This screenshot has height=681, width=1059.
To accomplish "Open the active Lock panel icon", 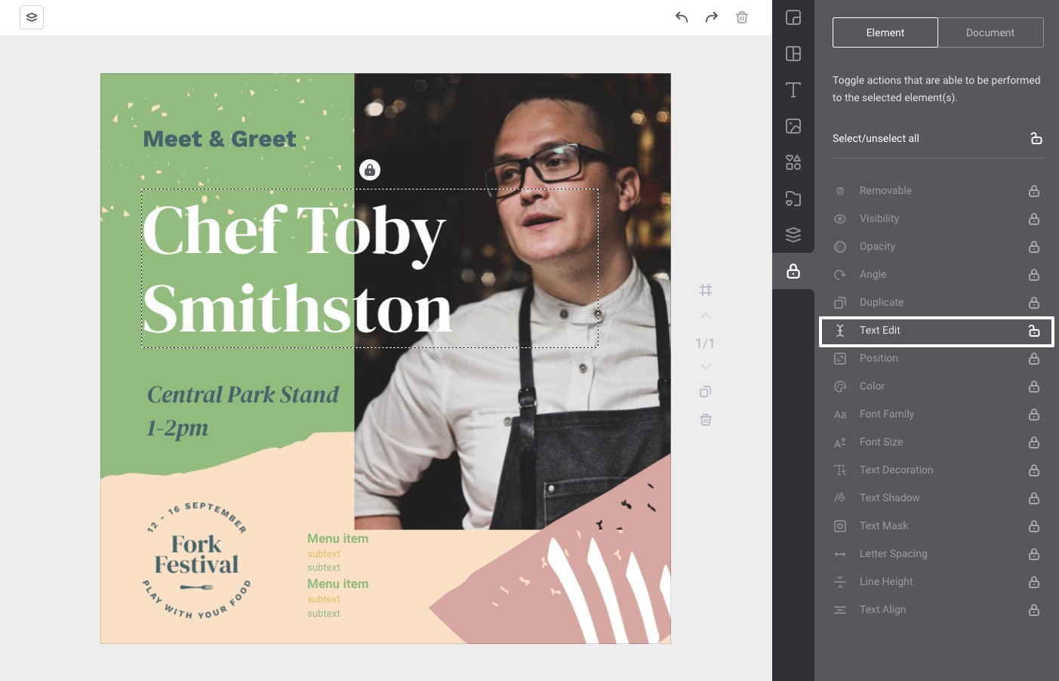I will (793, 271).
